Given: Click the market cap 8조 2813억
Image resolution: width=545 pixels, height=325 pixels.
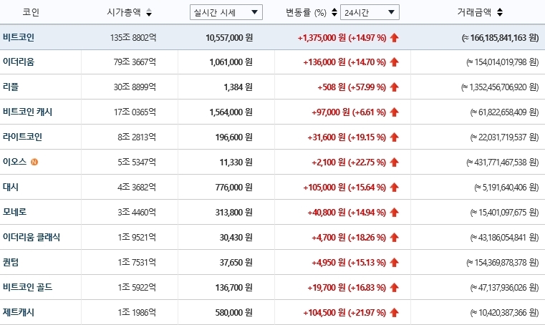Looking at the screenshot, I should (x=137, y=137).
